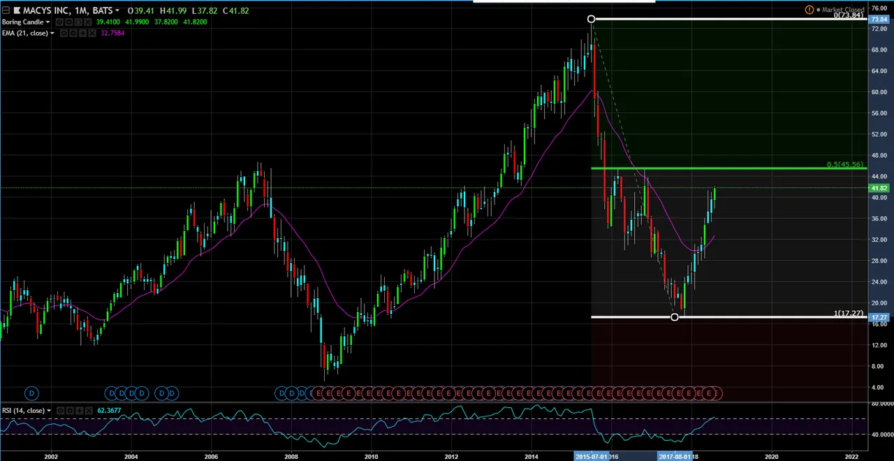
Task: Click the plus icon next to EMA
Action: point(82,33)
